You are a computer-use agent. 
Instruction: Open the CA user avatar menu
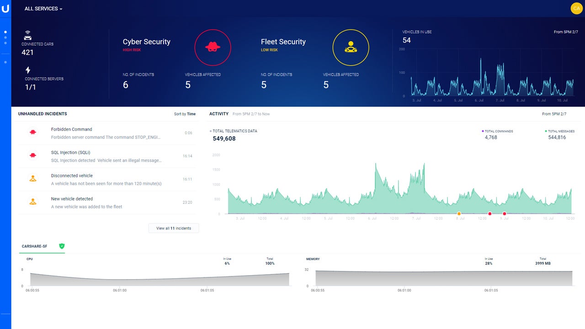point(576,9)
